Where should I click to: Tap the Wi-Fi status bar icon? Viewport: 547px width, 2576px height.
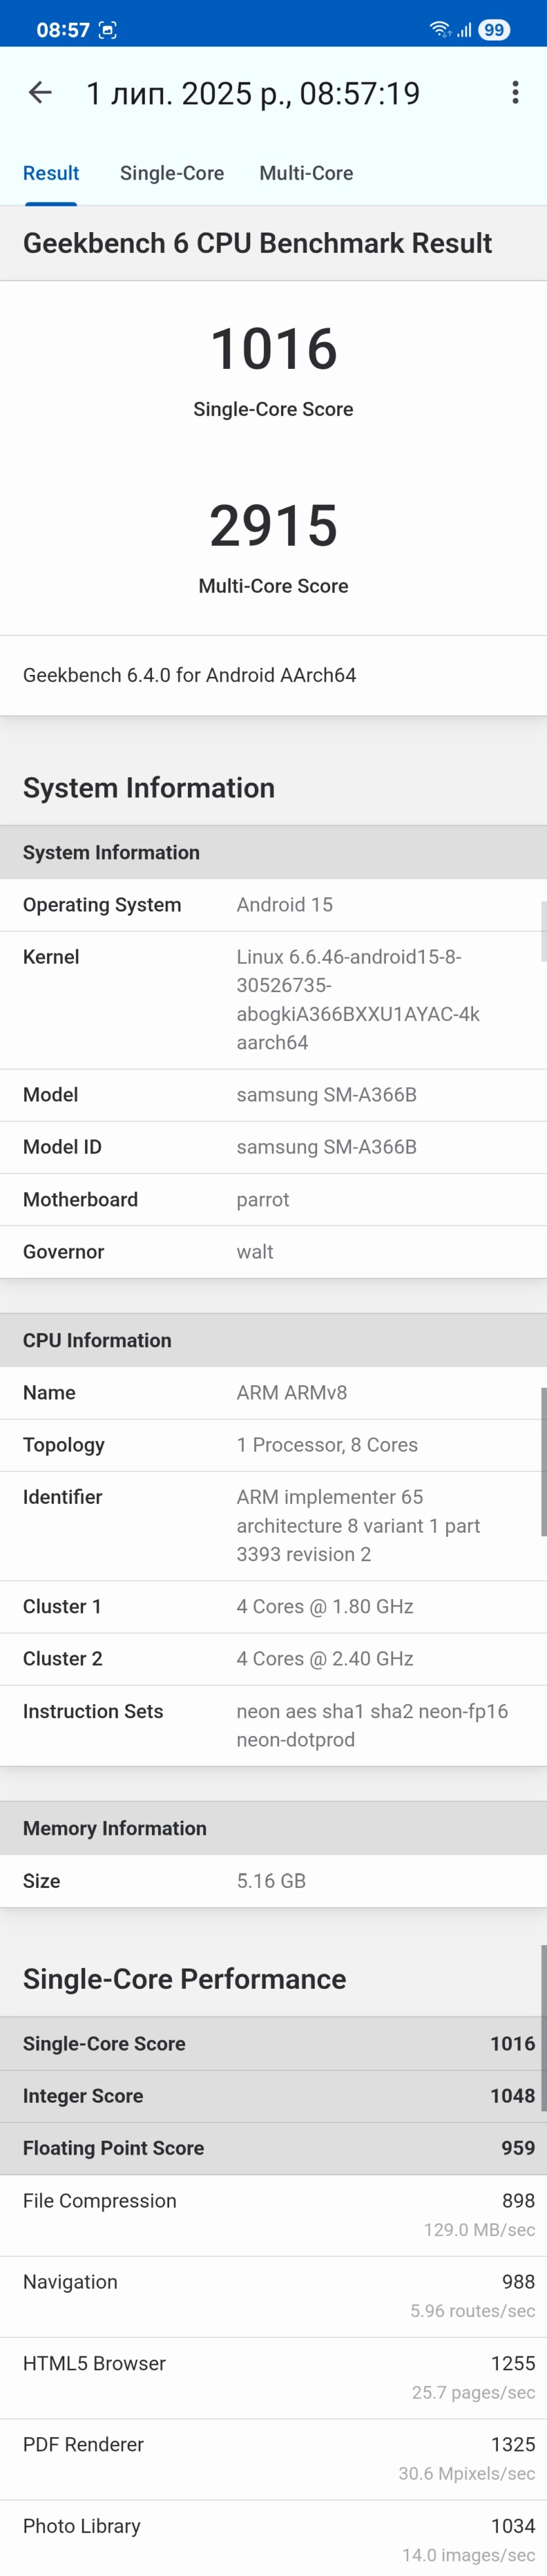tap(439, 29)
